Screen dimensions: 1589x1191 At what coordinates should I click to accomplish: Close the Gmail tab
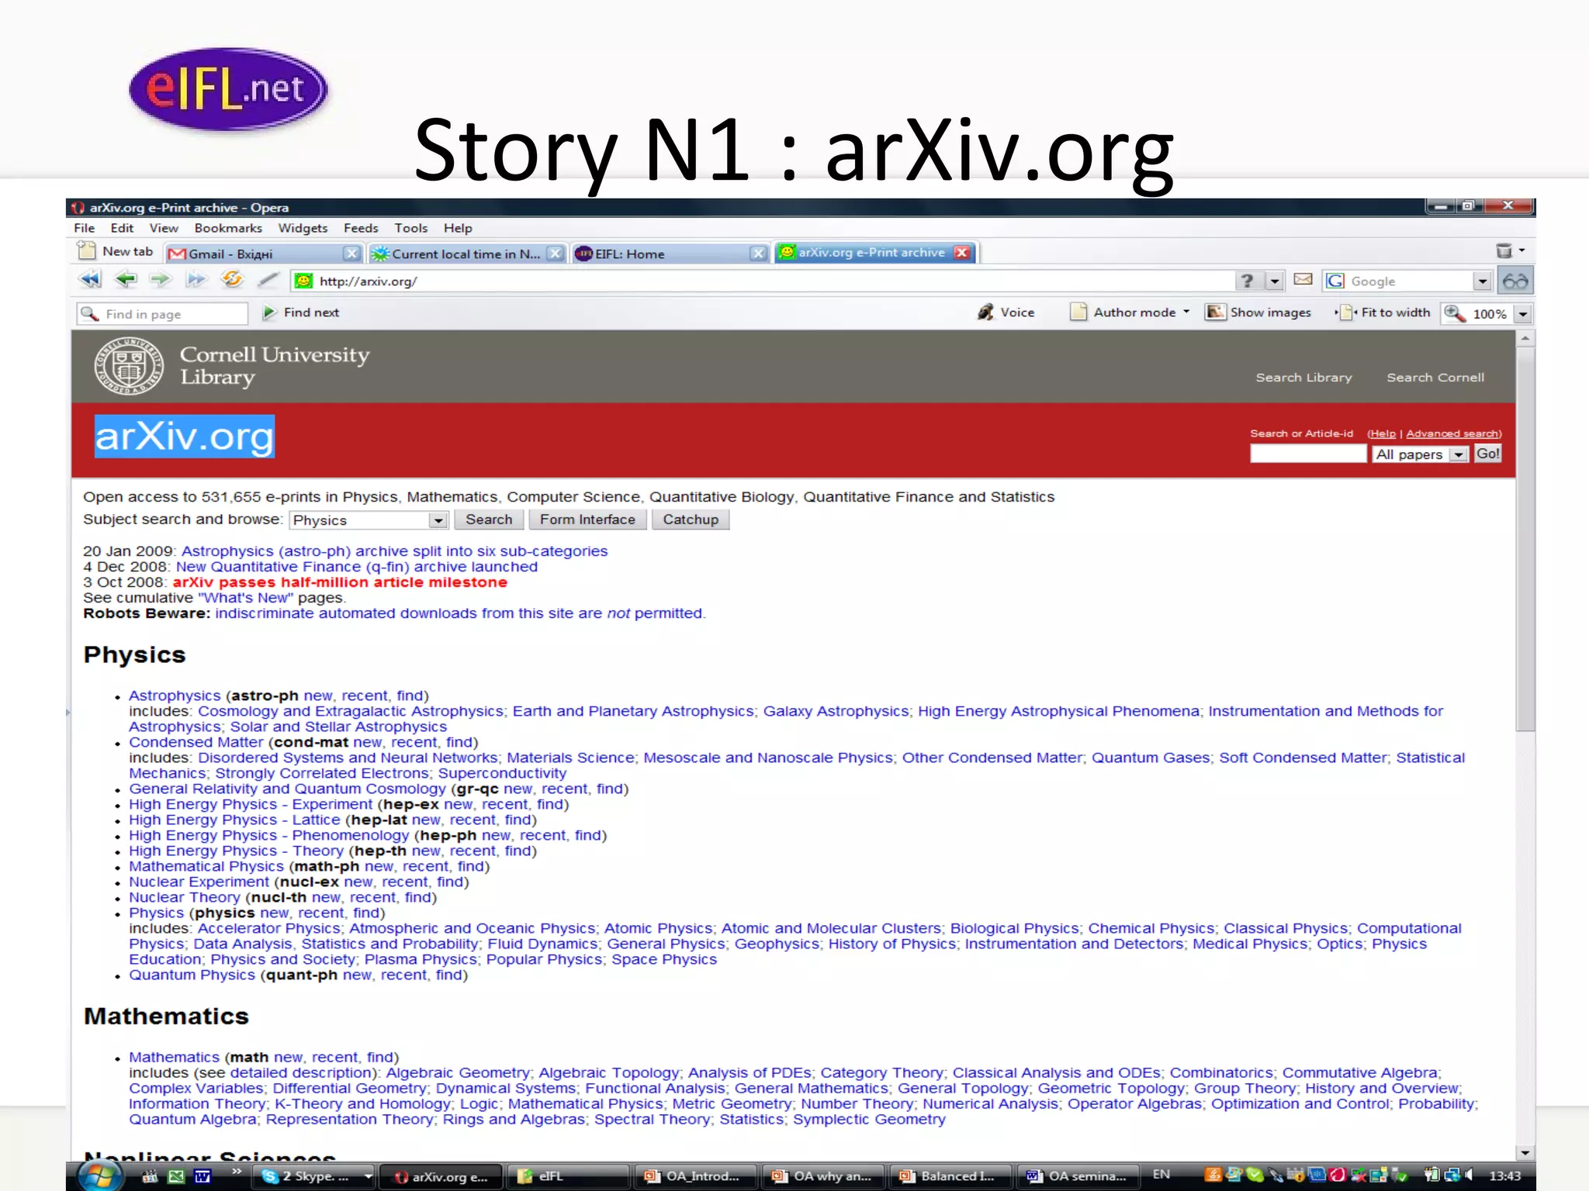351,254
